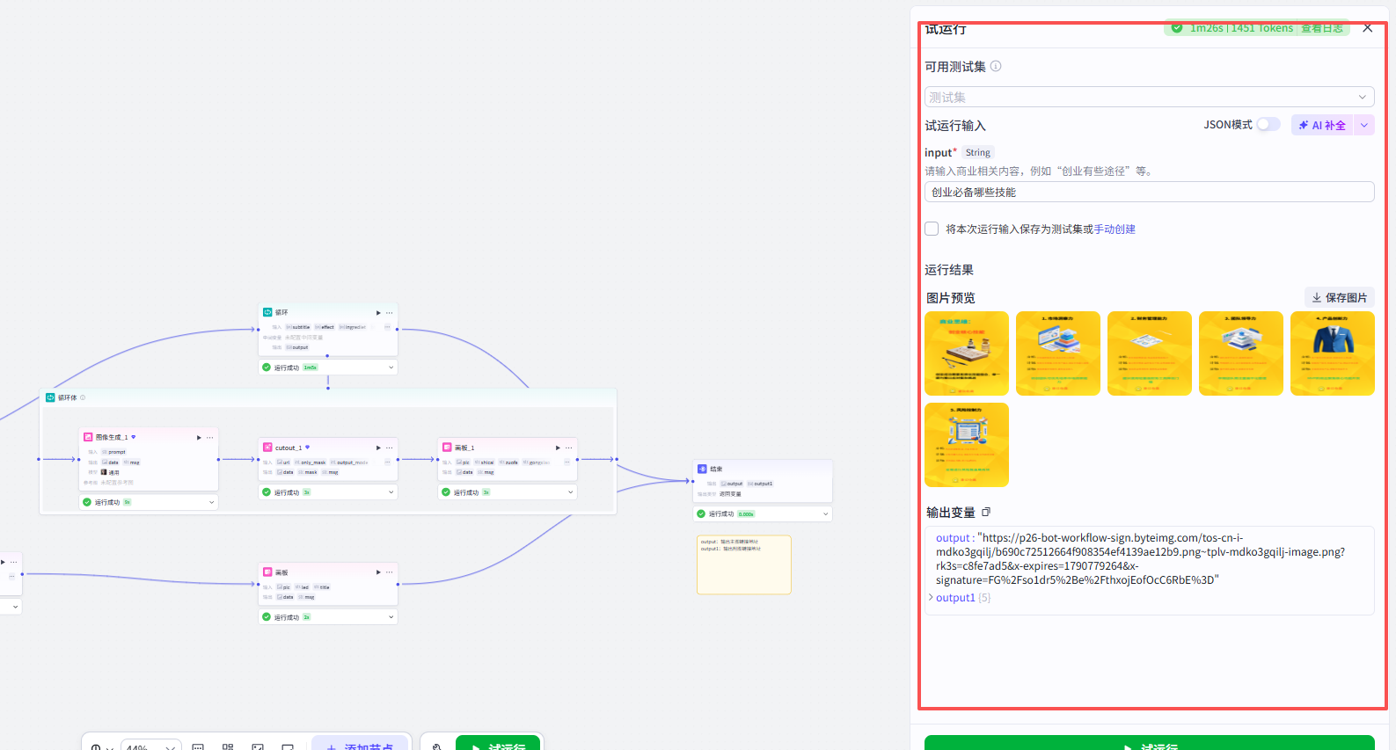Copy the output variables with the copy icon
The height and width of the screenshot is (750, 1396).
pos(986,512)
